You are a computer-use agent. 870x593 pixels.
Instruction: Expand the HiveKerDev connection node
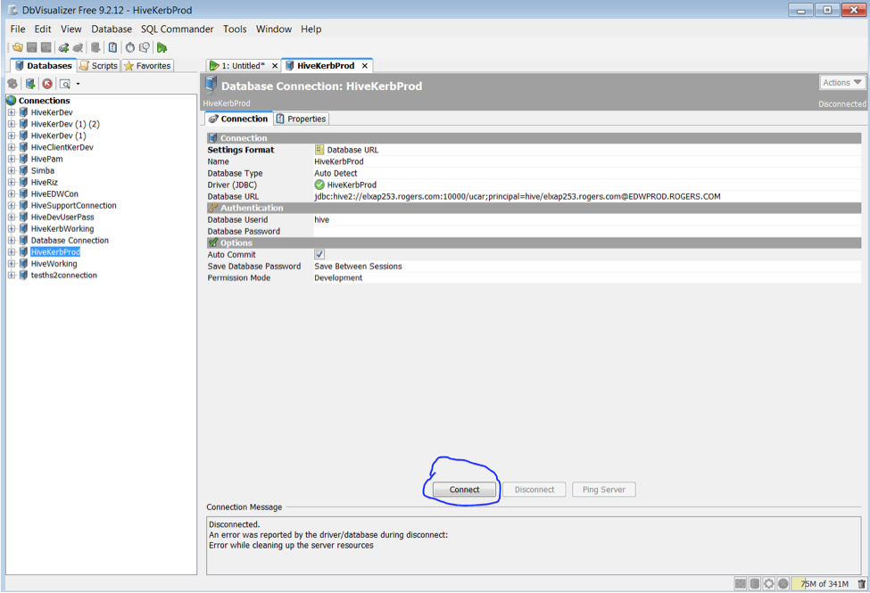click(12, 112)
